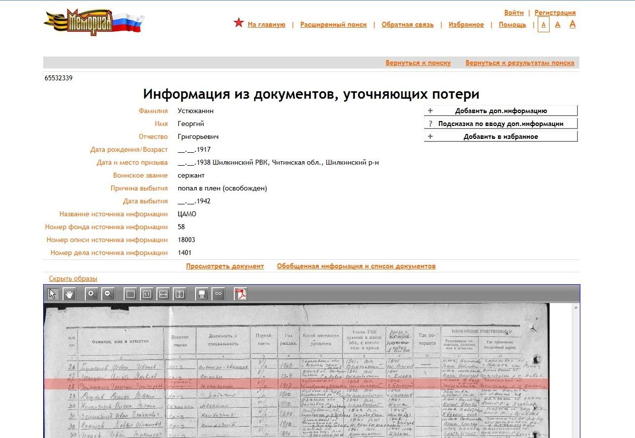Open 'Подсказка по вводу доп.информации' hint
This screenshot has width=635, height=438.
(500, 124)
